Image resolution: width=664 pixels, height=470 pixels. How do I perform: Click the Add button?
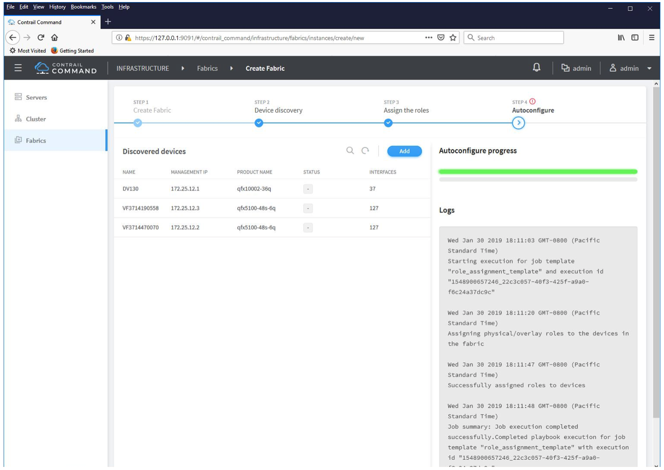[404, 151]
